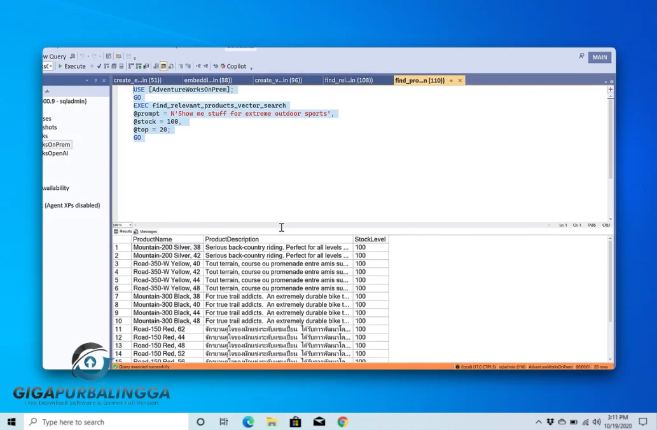This screenshot has height=430, width=657.
Task: Click the Redo arrow icon
Action: point(94,56)
